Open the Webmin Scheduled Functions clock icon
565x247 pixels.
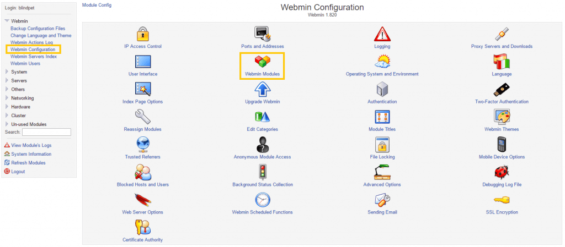[262, 200]
